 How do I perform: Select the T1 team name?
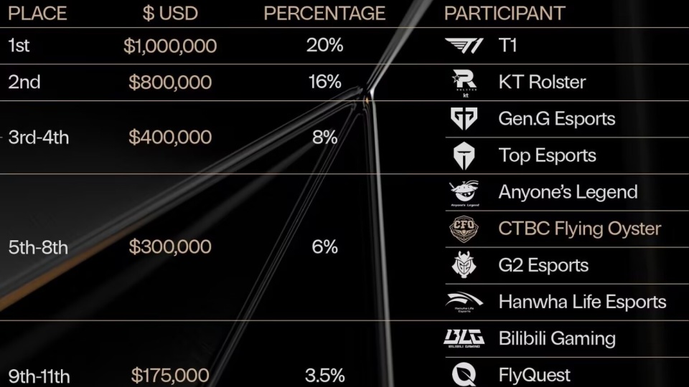(x=507, y=46)
